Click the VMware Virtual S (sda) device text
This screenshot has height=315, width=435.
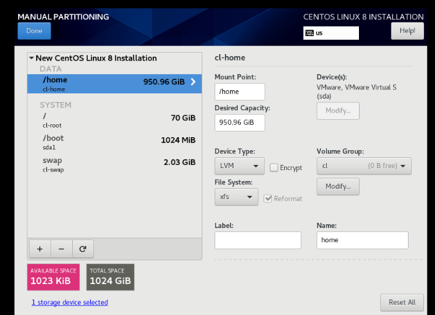356,91
